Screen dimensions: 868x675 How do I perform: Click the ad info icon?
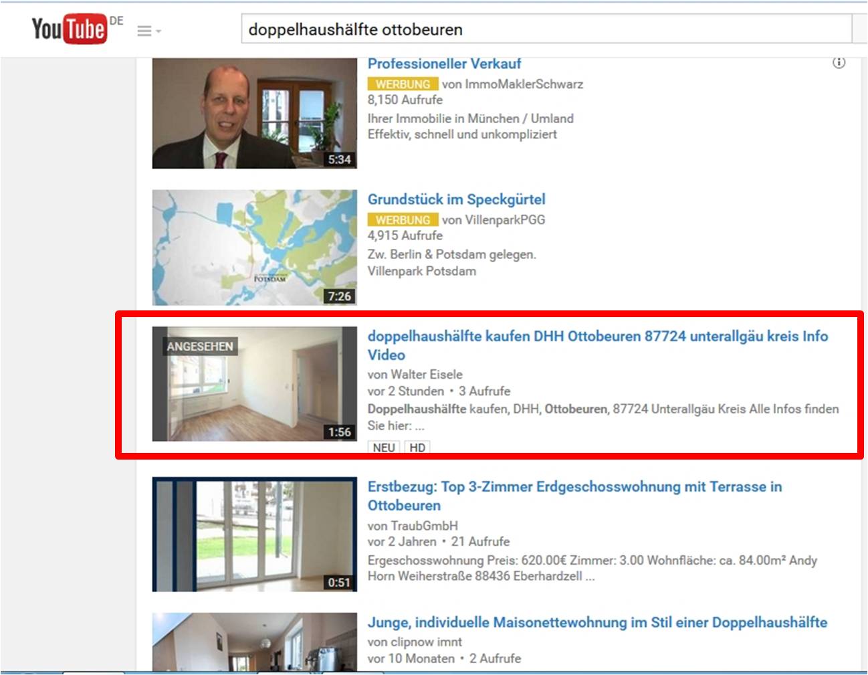(x=839, y=63)
